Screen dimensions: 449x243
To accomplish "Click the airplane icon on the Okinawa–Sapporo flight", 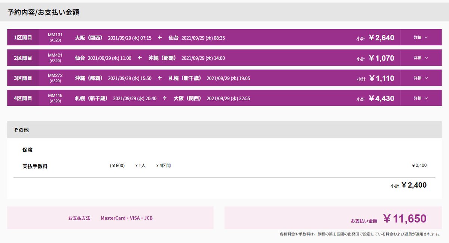I will tap(159, 78).
